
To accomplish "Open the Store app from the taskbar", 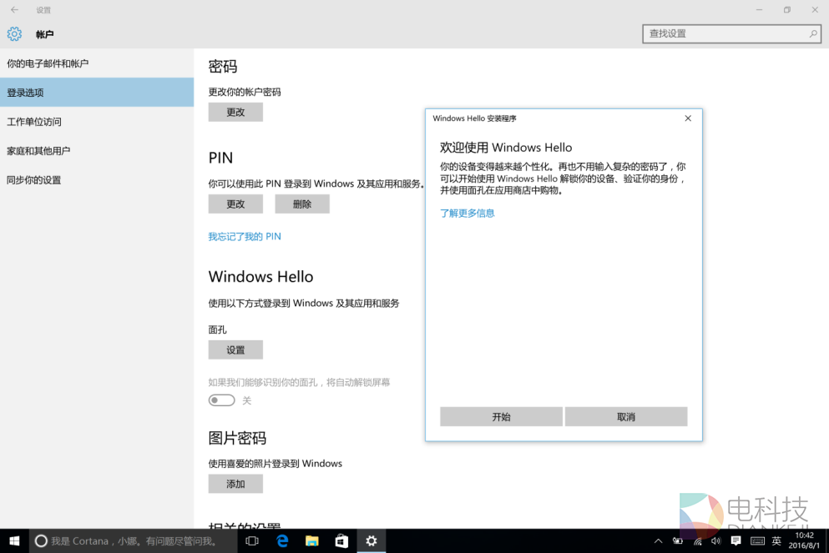I will 341,541.
